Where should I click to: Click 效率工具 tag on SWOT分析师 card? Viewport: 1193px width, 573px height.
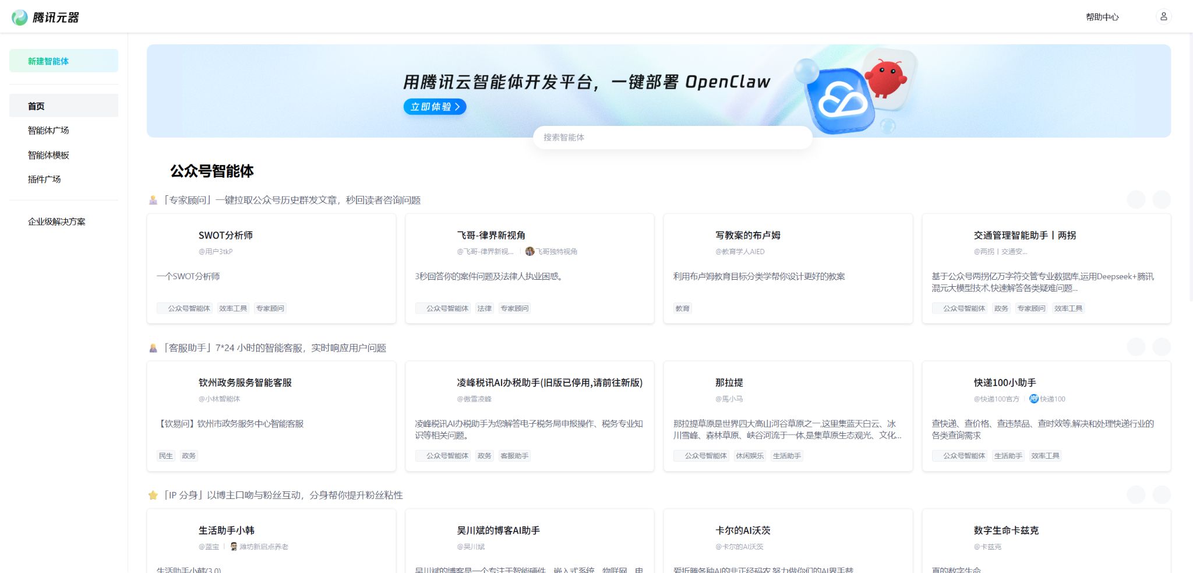(233, 308)
